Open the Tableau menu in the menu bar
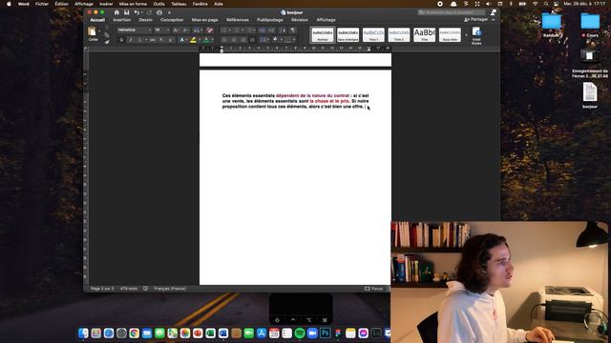 point(179,4)
